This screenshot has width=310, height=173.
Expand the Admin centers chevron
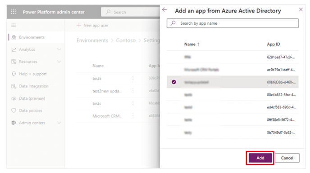(x=59, y=123)
